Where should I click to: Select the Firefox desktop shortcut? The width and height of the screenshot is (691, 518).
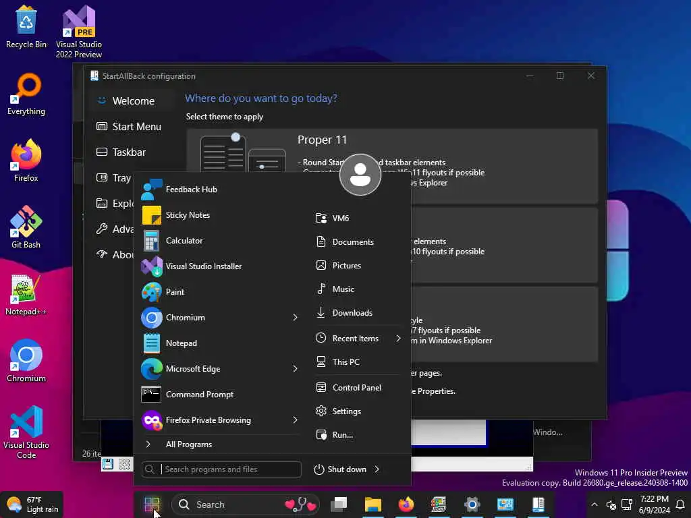pyautogui.click(x=26, y=161)
